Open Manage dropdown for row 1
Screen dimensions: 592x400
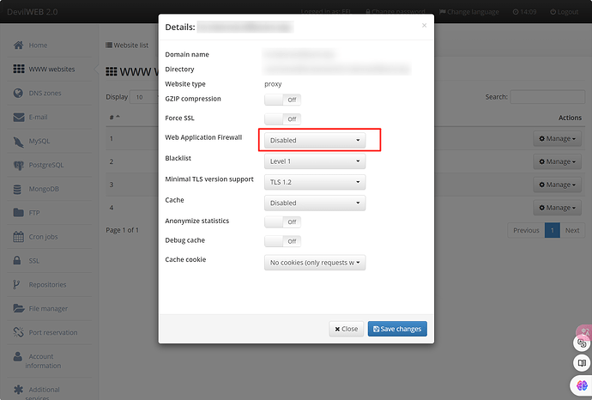(x=557, y=138)
